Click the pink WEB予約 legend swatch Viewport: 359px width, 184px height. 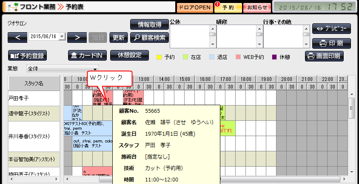(x=238, y=57)
